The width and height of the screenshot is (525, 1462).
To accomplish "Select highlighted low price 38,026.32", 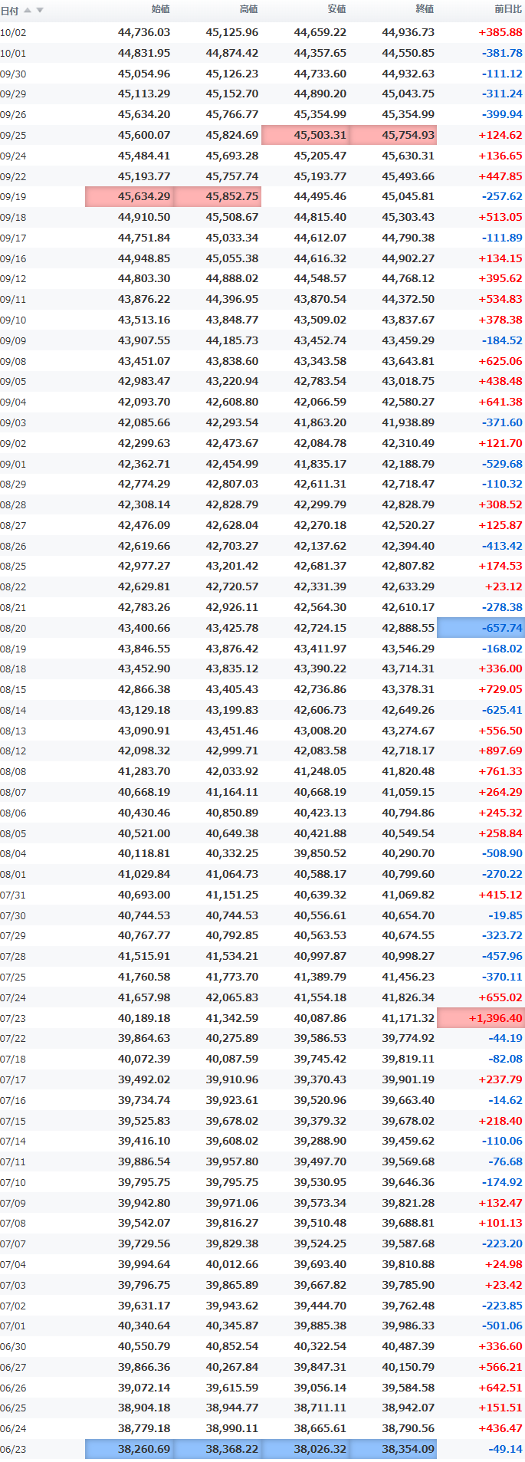I will (x=305, y=1449).
